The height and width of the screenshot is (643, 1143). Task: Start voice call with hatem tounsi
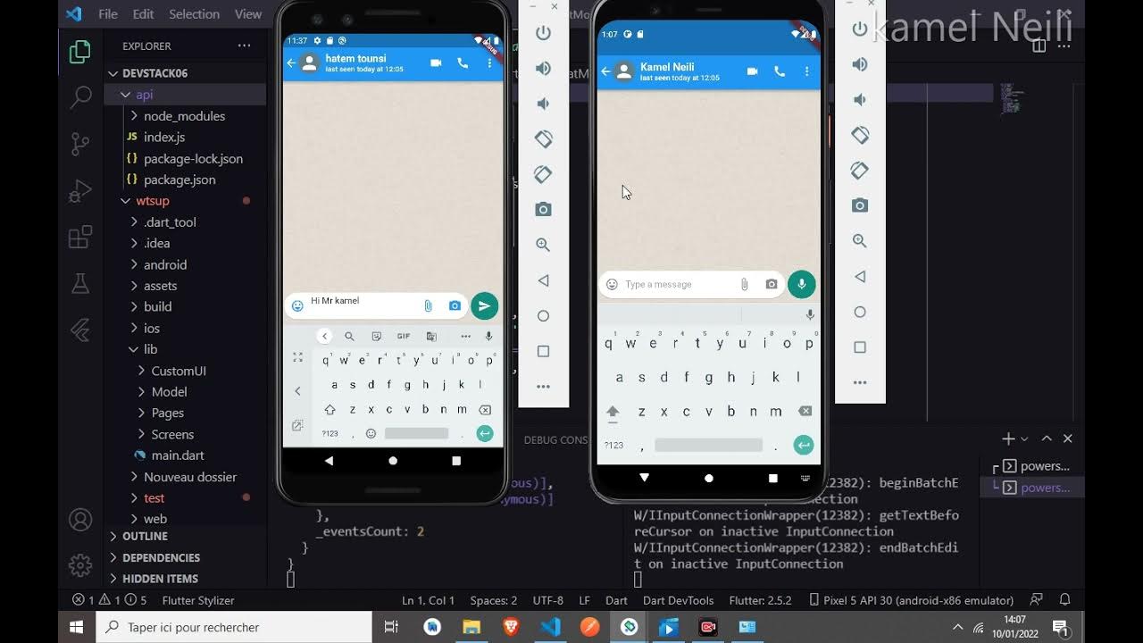(463, 63)
